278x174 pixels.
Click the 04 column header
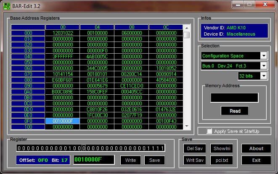click(x=97, y=27)
